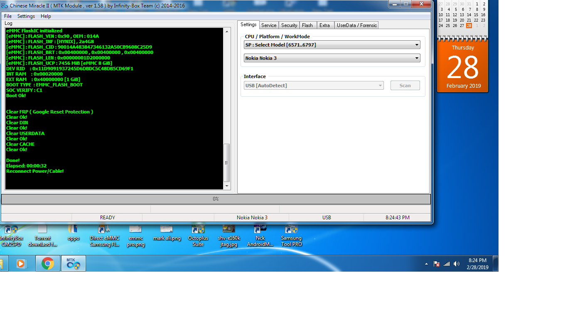This screenshot has width=565, height=319.
Task: Launch Nck AndroidMTK desktop shortcut
Action: point(260,236)
